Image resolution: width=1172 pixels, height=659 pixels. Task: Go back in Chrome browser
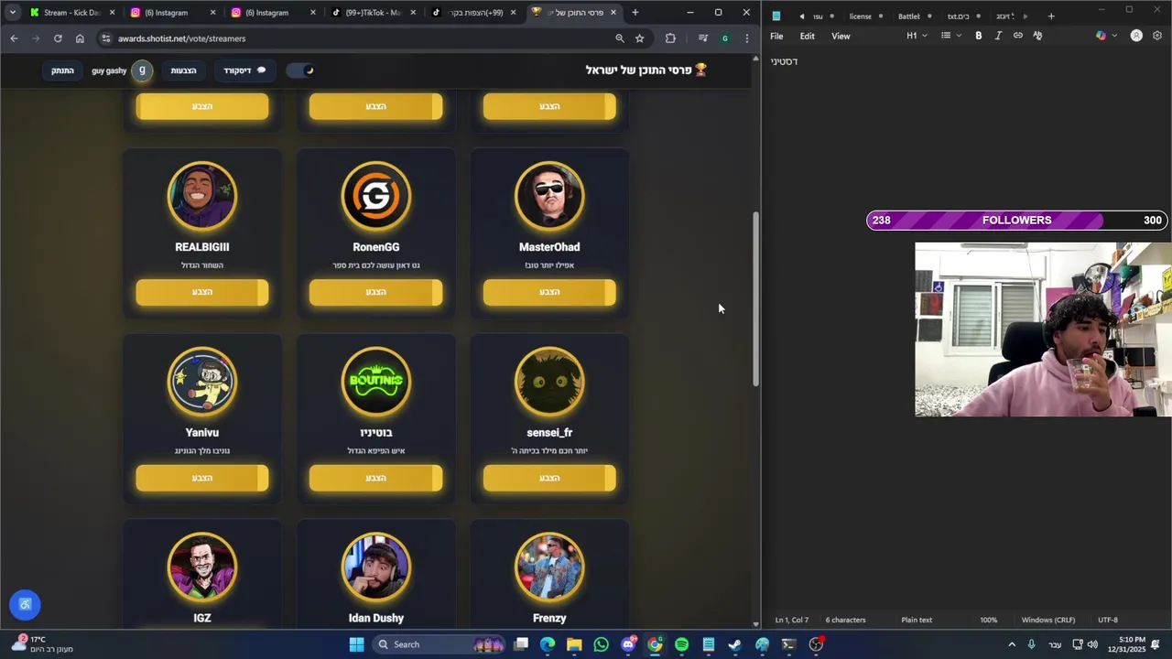14,38
